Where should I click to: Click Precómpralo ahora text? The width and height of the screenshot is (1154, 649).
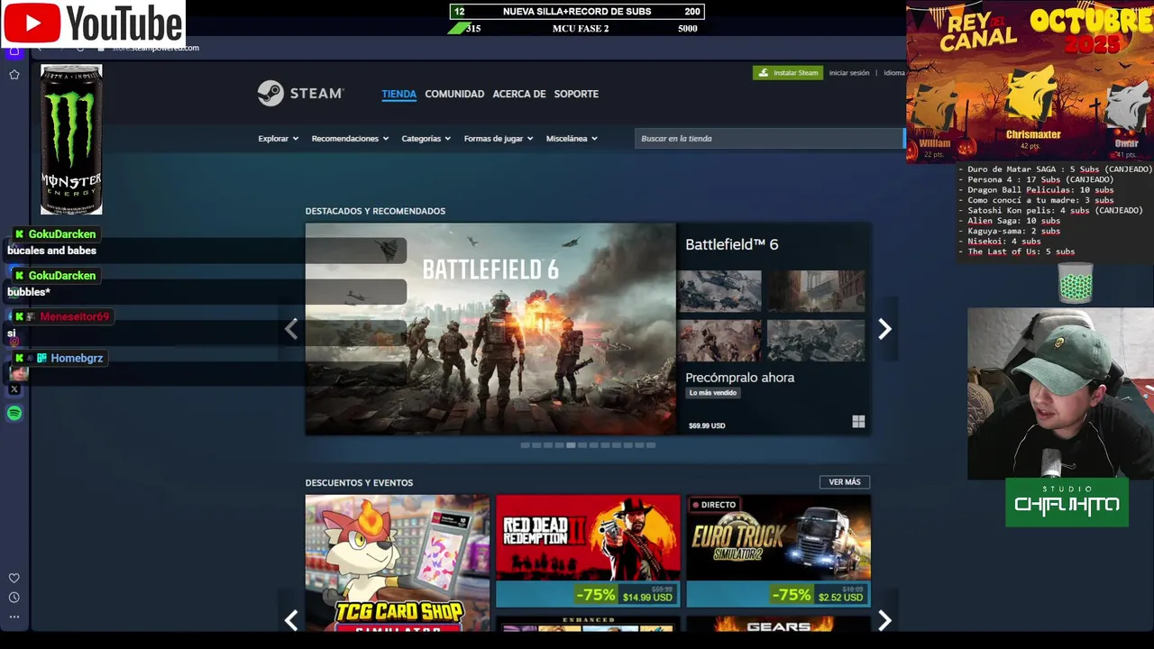point(739,378)
